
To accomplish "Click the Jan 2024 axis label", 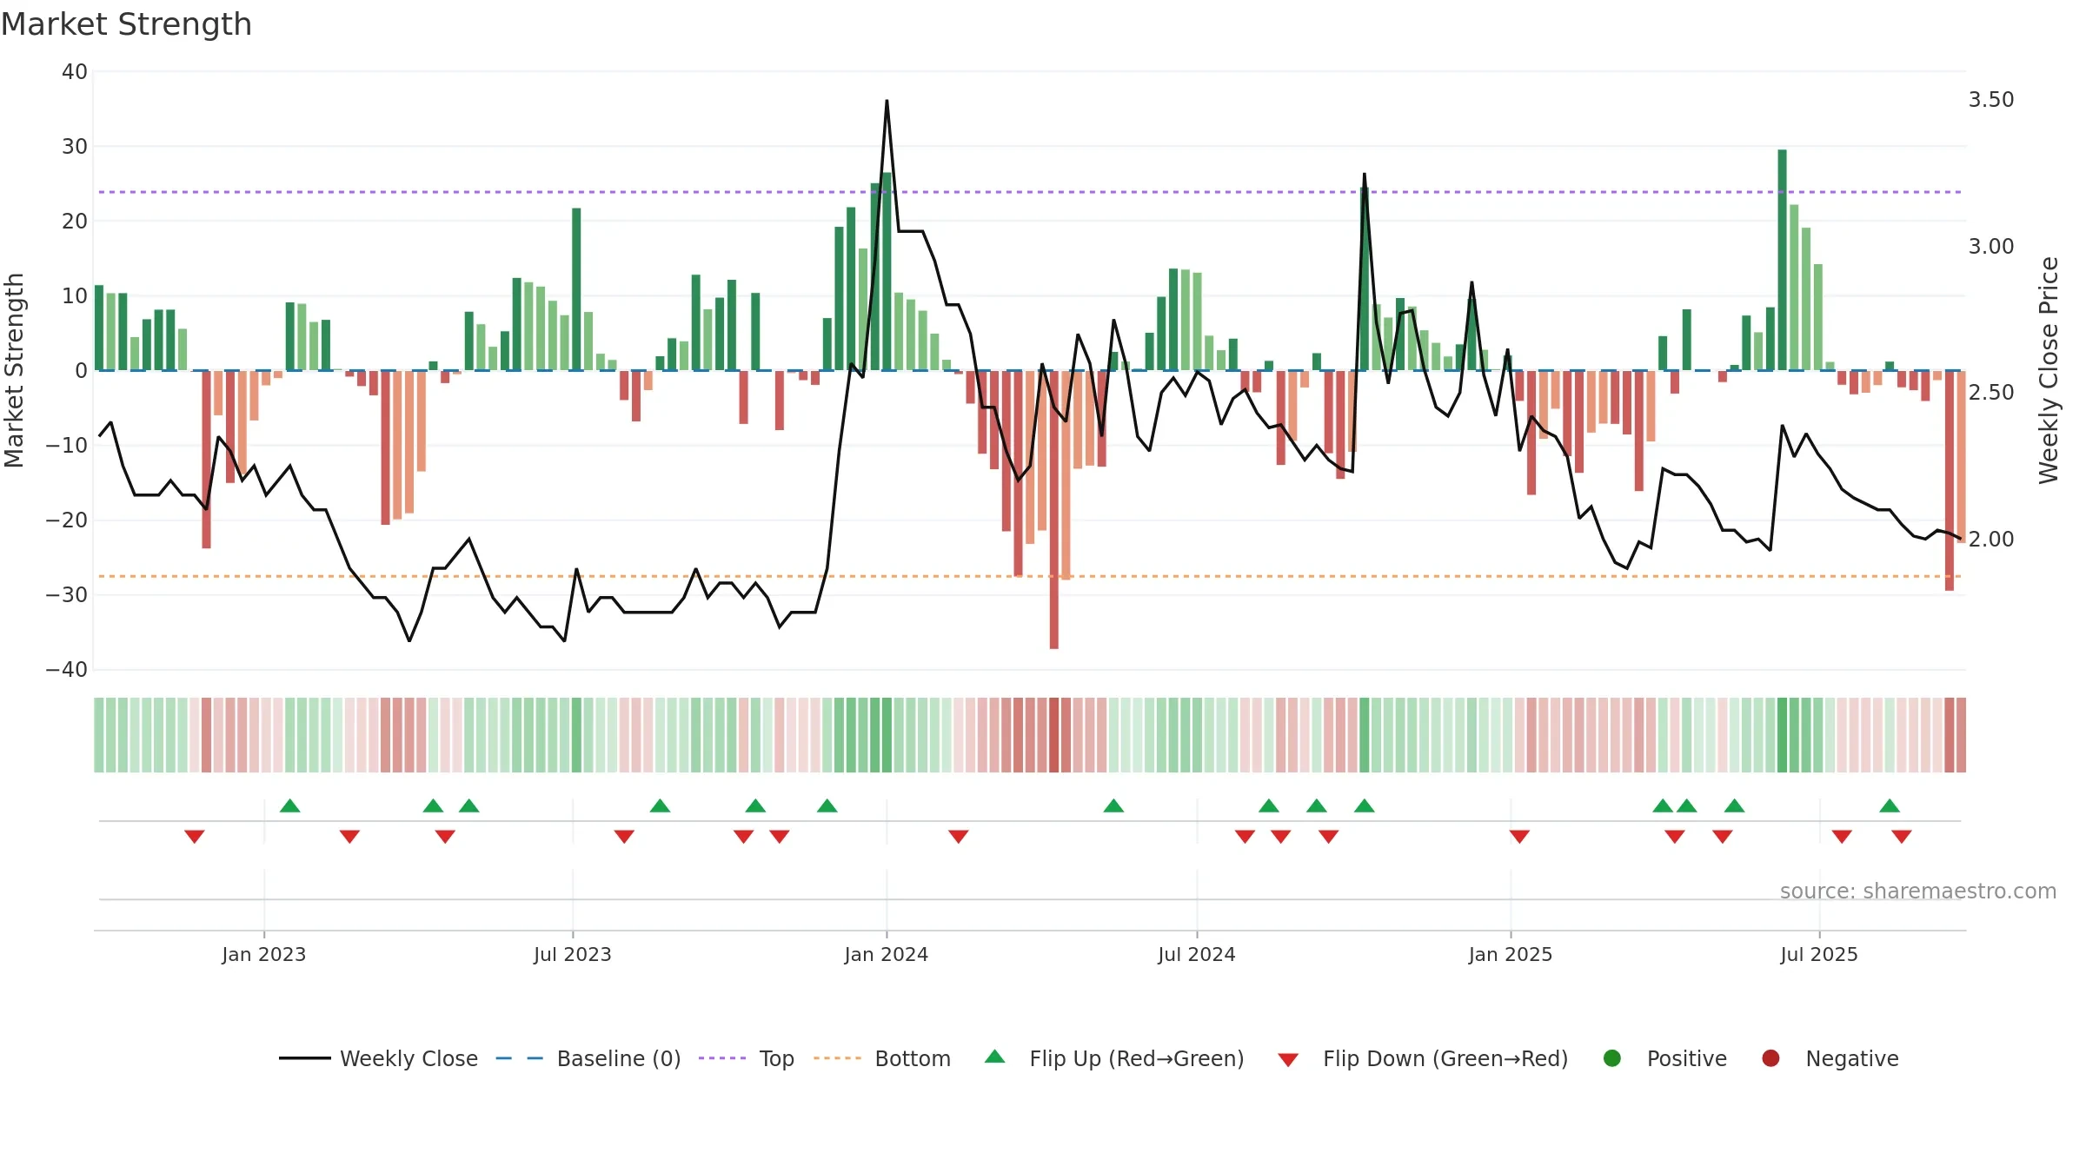I will coord(887,955).
